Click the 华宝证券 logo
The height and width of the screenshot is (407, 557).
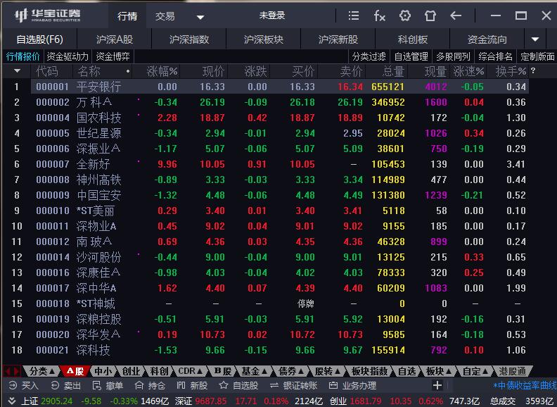(48, 15)
